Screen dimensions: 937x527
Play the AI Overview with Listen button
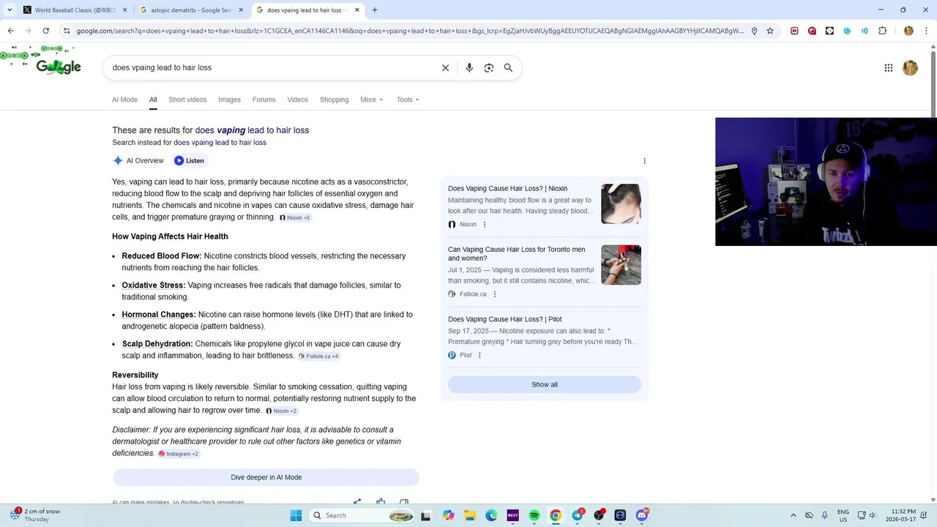[x=189, y=160]
